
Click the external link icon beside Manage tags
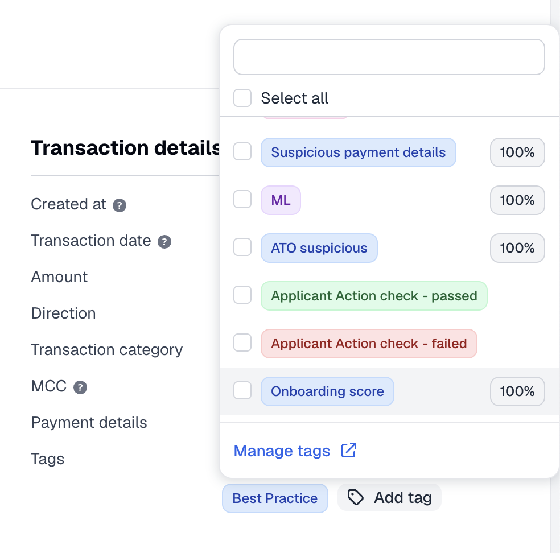tap(348, 450)
